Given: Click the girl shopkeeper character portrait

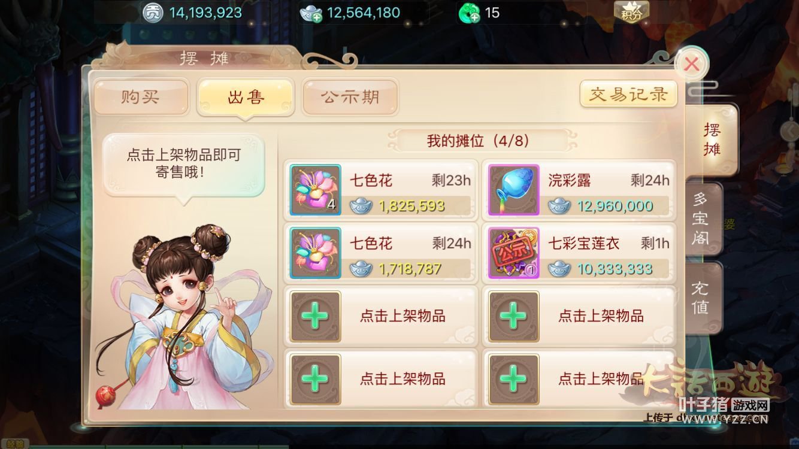Looking at the screenshot, I should 183,317.
